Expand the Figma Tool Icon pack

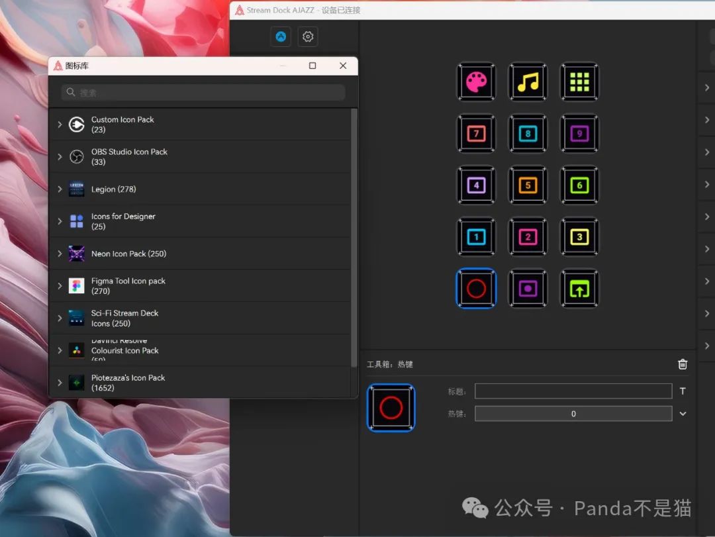[x=60, y=286]
